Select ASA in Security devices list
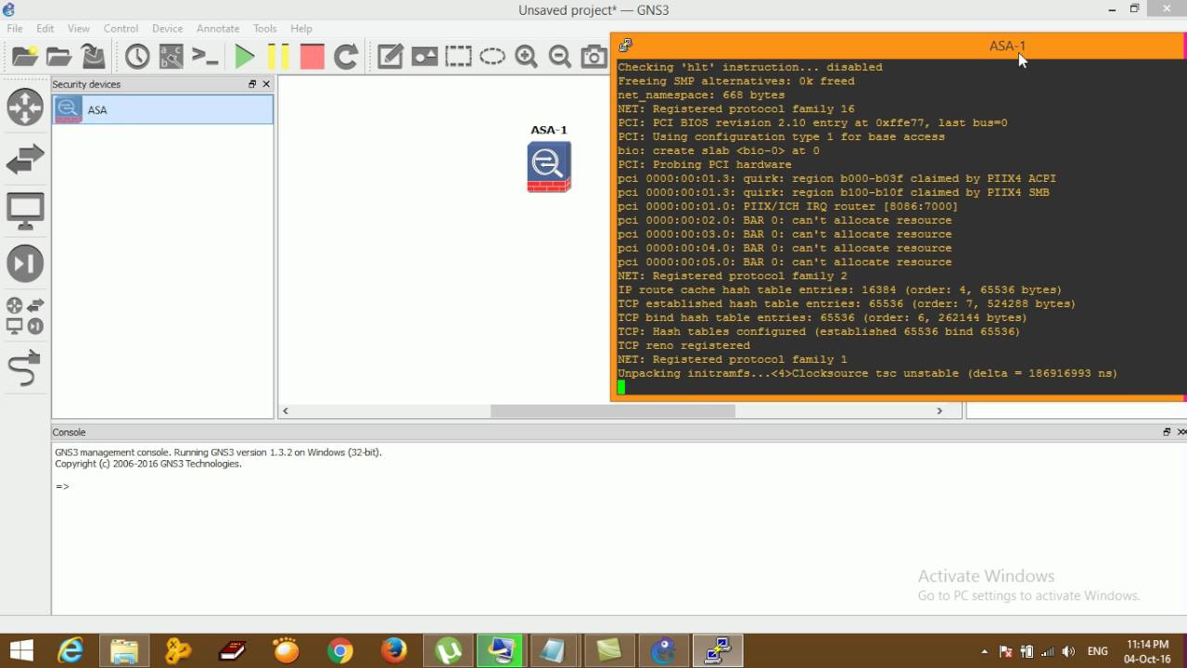This screenshot has width=1187, height=668. [x=163, y=109]
